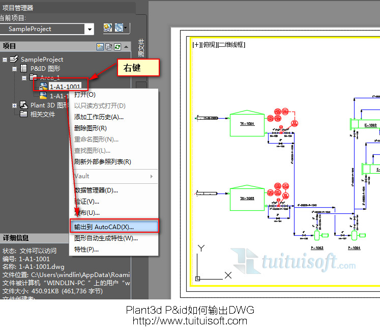Expand the Plant 3D 图形 tree node
Screen dimensions: 380x332
[x=15, y=105]
